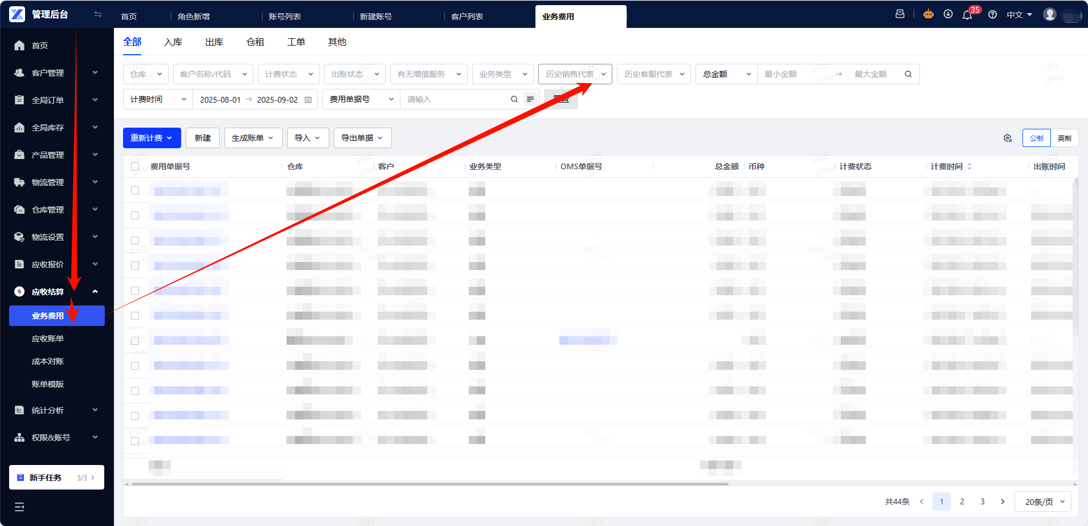Click the 应收报价 sidebar icon
1088x526 pixels.
coord(19,264)
